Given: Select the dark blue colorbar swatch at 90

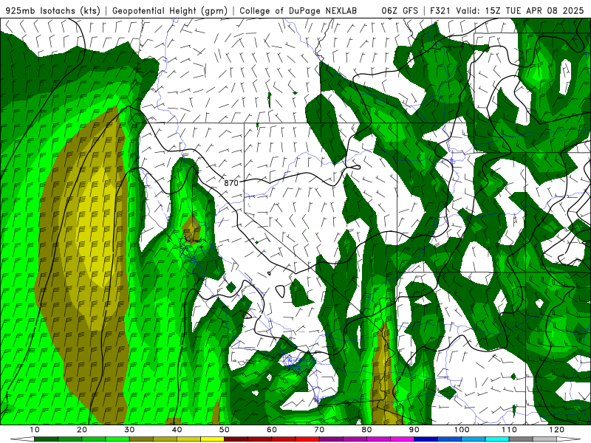Looking at the screenshot, I should click(426, 439).
